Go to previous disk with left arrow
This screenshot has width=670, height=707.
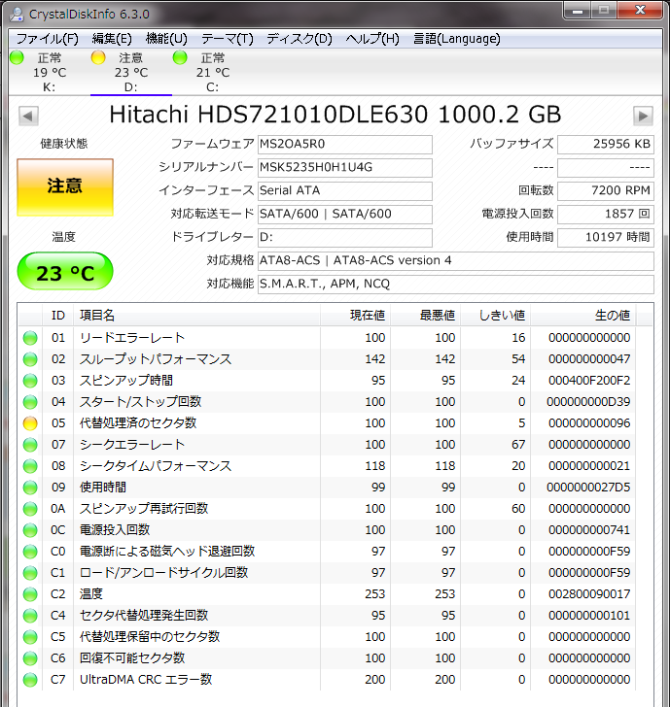click(x=28, y=116)
